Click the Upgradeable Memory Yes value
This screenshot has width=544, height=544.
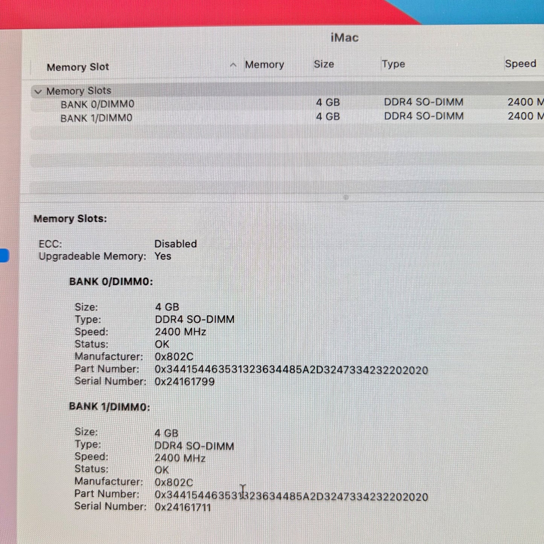click(163, 256)
